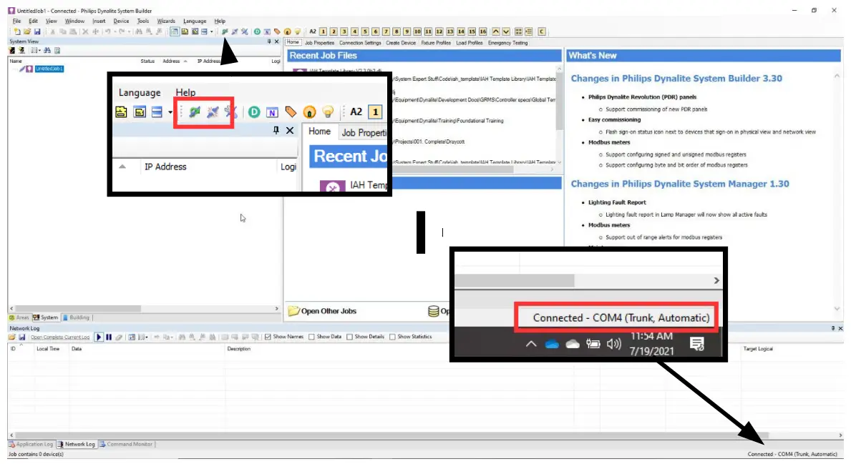This screenshot has height=464, width=851.
Task: Click the save icon in Network Log toolbar
Action: pyautogui.click(x=21, y=337)
